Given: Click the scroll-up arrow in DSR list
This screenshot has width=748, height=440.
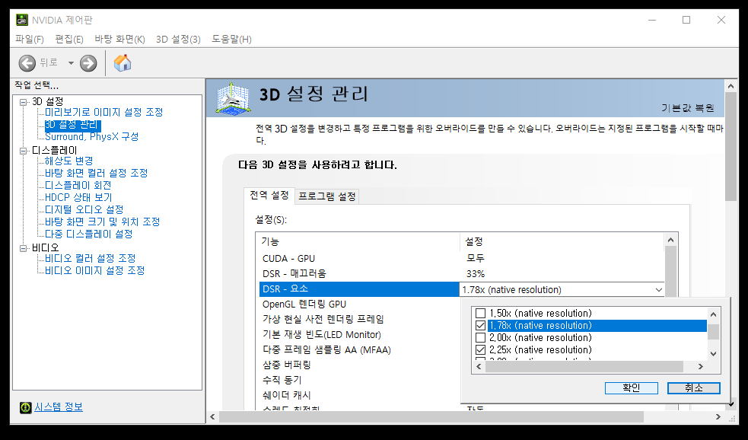Looking at the screenshot, I should (x=713, y=314).
